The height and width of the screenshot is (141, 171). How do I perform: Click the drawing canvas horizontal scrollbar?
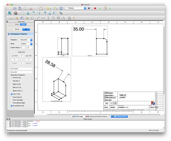tap(104, 115)
